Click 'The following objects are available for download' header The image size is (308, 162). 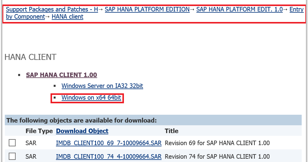pyautogui.click(x=82, y=120)
